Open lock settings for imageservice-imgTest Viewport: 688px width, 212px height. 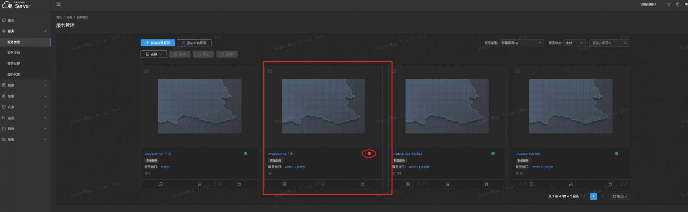point(447,184)
